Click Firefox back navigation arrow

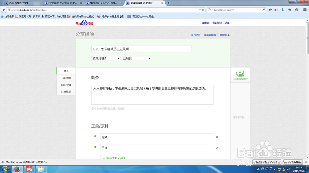pyautogui.click(x=4, y=10)
